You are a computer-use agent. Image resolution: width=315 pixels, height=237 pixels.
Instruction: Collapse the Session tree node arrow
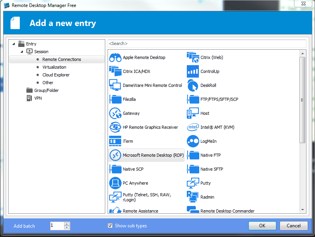[22, 52]
